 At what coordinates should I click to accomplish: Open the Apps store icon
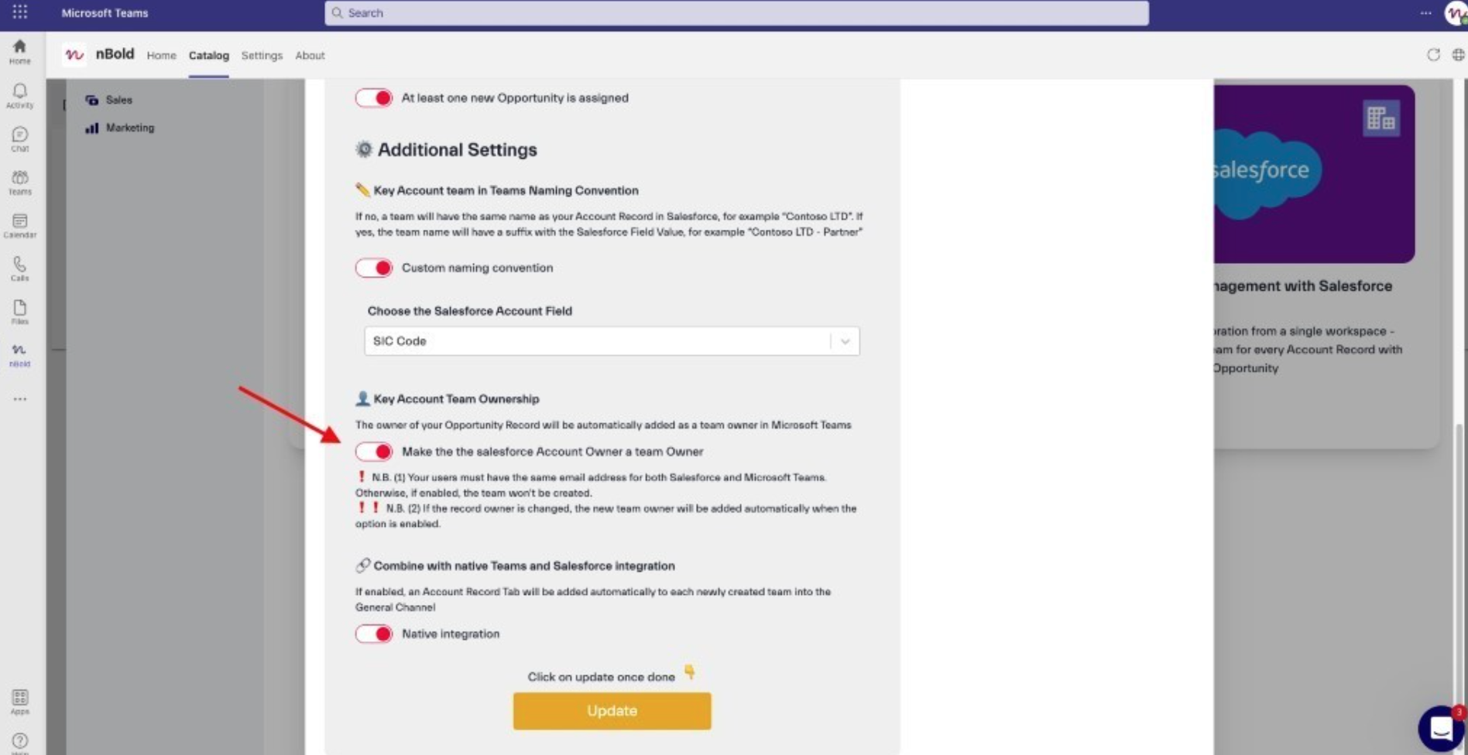coord(19,702)
